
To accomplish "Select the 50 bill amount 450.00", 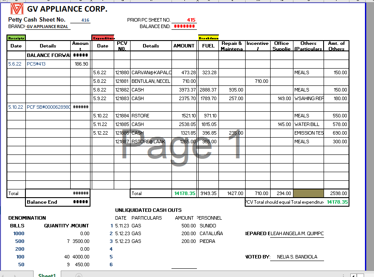I will click(x=82, y=264).
